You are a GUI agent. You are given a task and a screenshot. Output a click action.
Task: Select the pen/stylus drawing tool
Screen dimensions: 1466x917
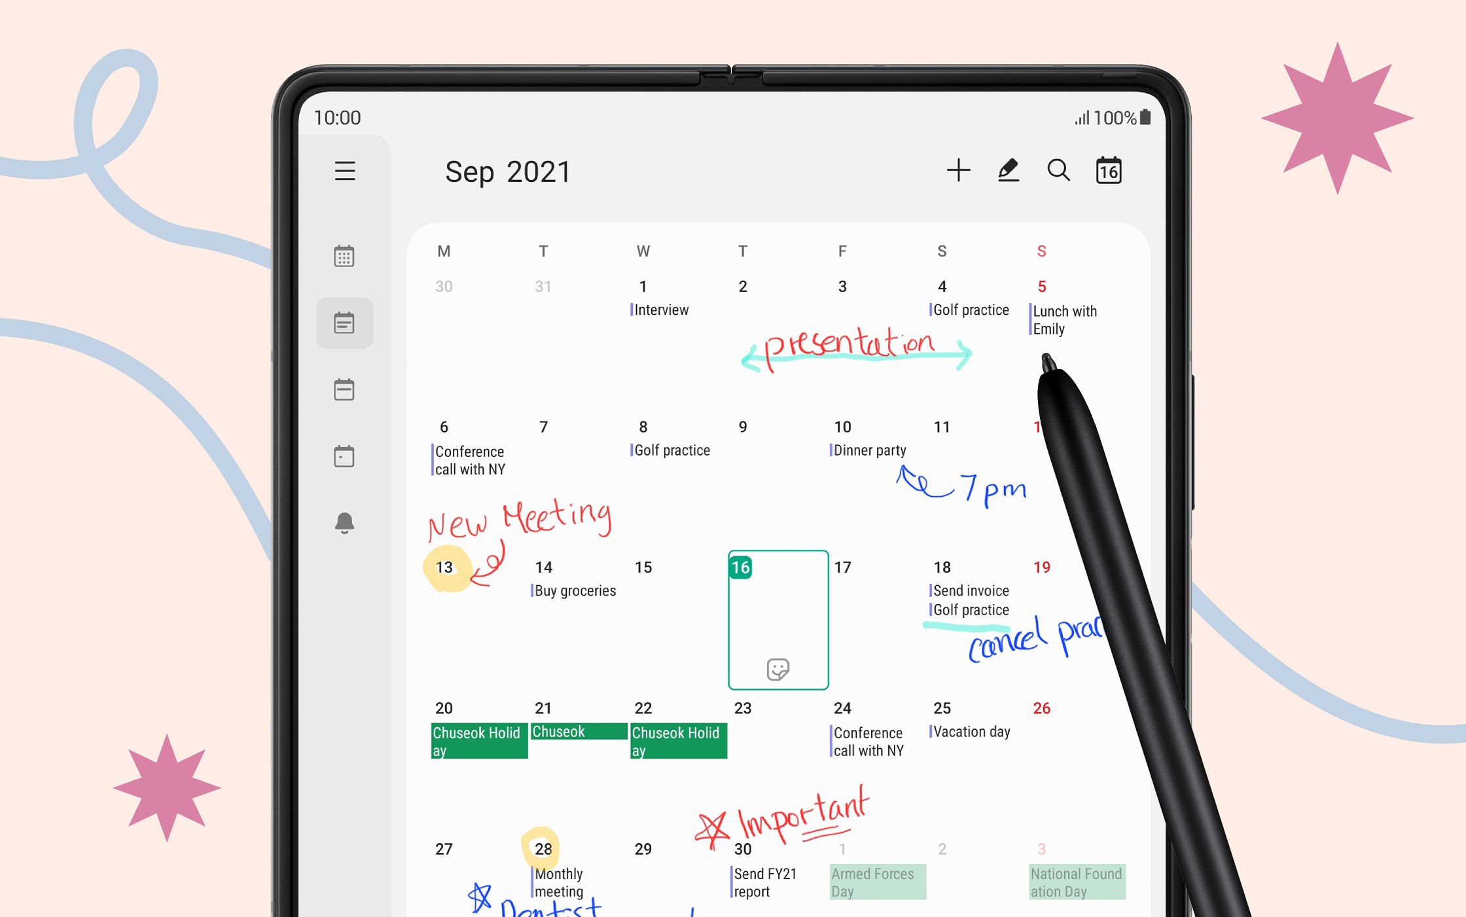pyautogui.click(x=1008, y=171)
